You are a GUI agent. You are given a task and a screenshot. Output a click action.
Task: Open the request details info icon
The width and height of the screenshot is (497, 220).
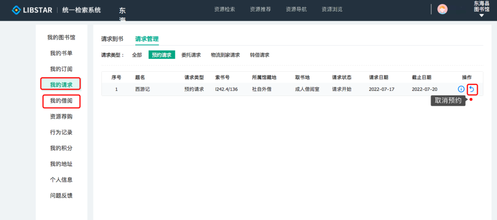[461, 89]
